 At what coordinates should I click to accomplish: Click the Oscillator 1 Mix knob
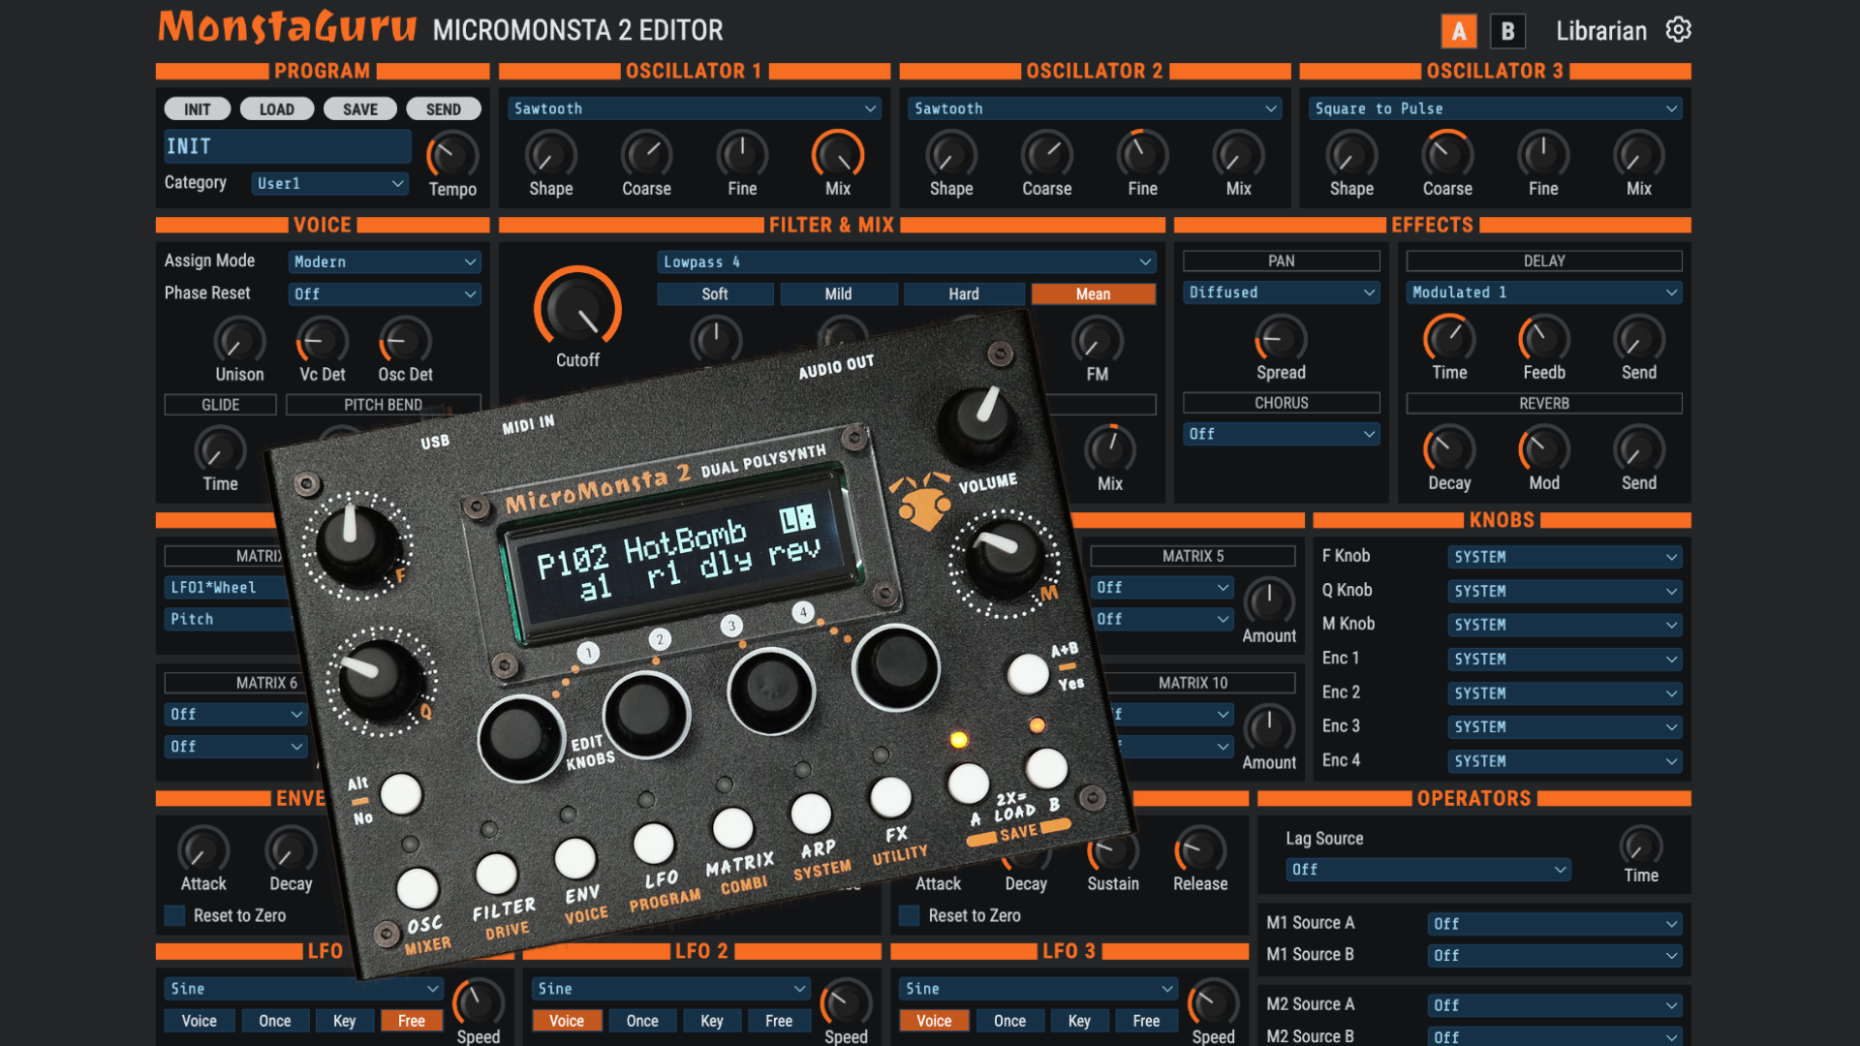838,155
